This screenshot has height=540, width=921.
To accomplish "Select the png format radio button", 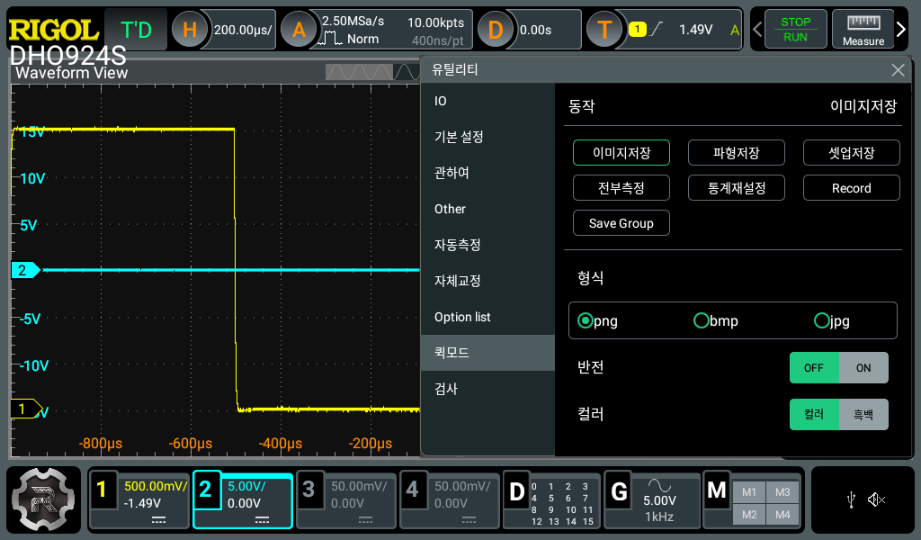I will (585, 320).
